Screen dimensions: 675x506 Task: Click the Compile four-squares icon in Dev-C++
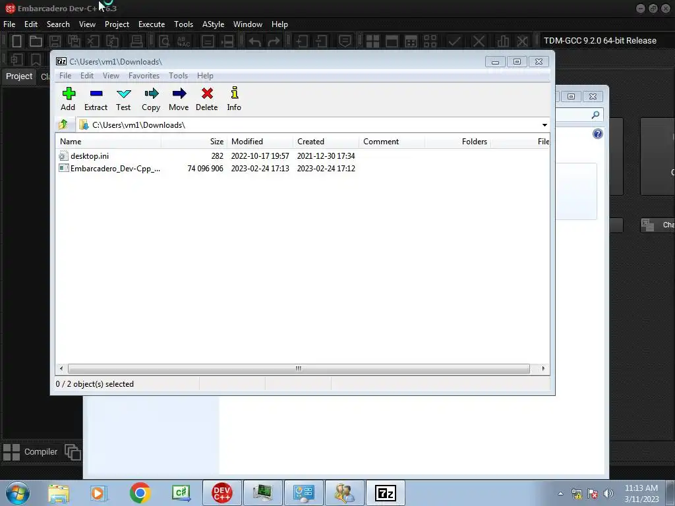373,42
